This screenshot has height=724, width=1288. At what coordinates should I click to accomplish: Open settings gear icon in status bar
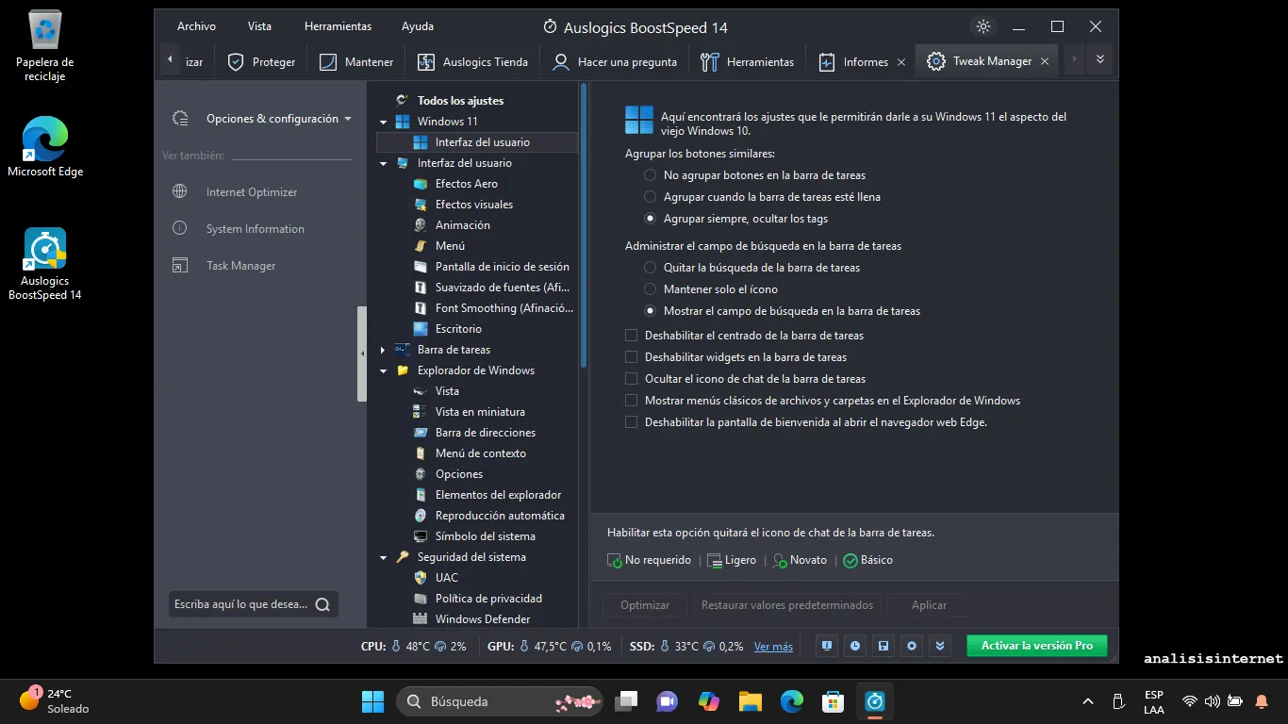point(912,646)
